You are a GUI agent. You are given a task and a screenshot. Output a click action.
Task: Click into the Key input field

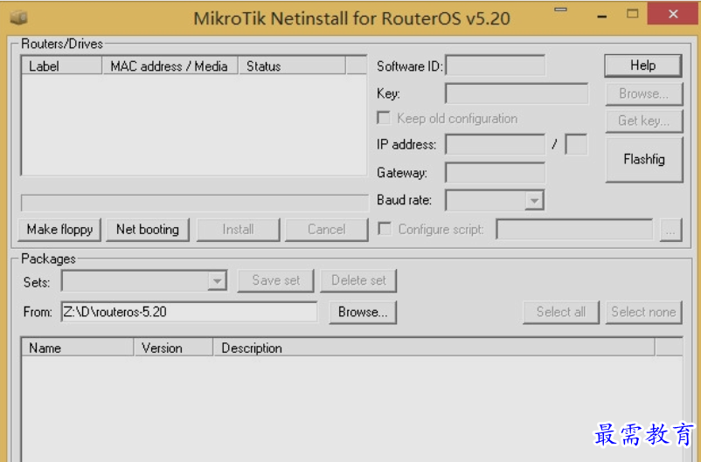click(x=517, y=93)
